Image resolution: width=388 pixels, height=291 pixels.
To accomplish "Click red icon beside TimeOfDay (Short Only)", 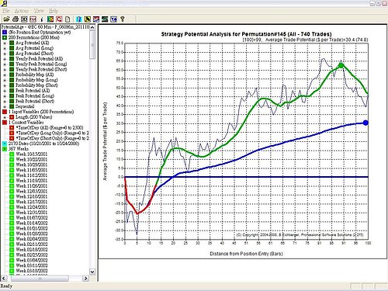I will [x=12, y=138].
